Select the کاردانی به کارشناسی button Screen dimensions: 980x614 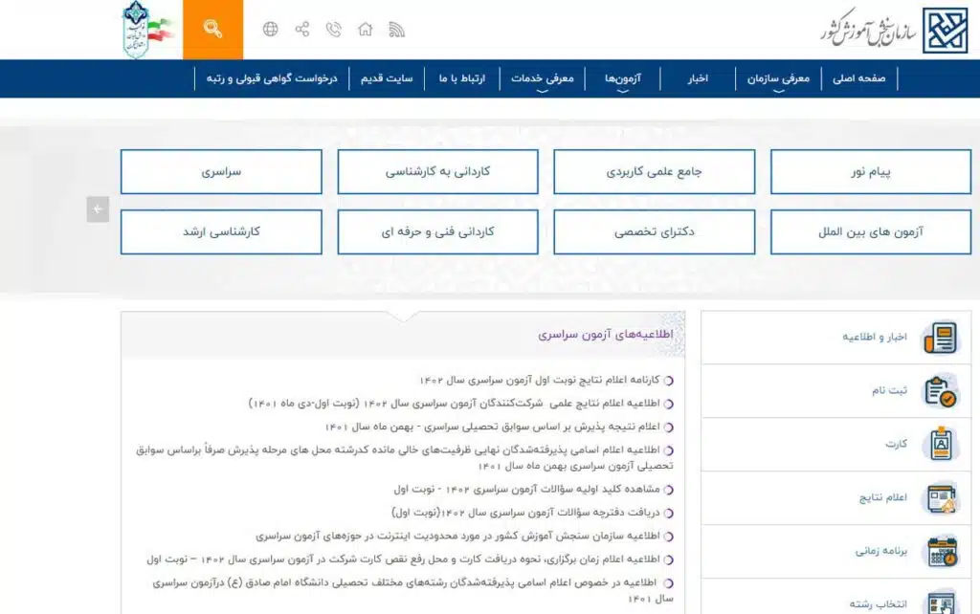pos(437,172)
